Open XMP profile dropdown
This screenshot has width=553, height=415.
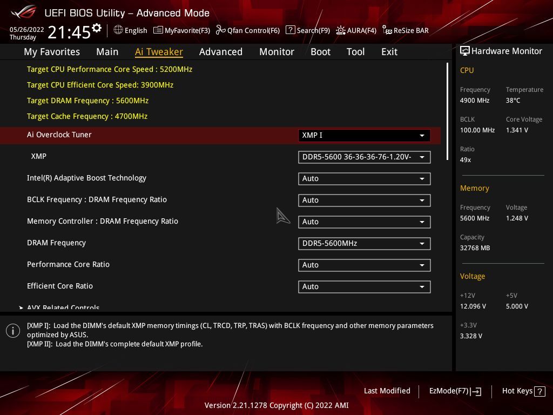coord(364,157)
